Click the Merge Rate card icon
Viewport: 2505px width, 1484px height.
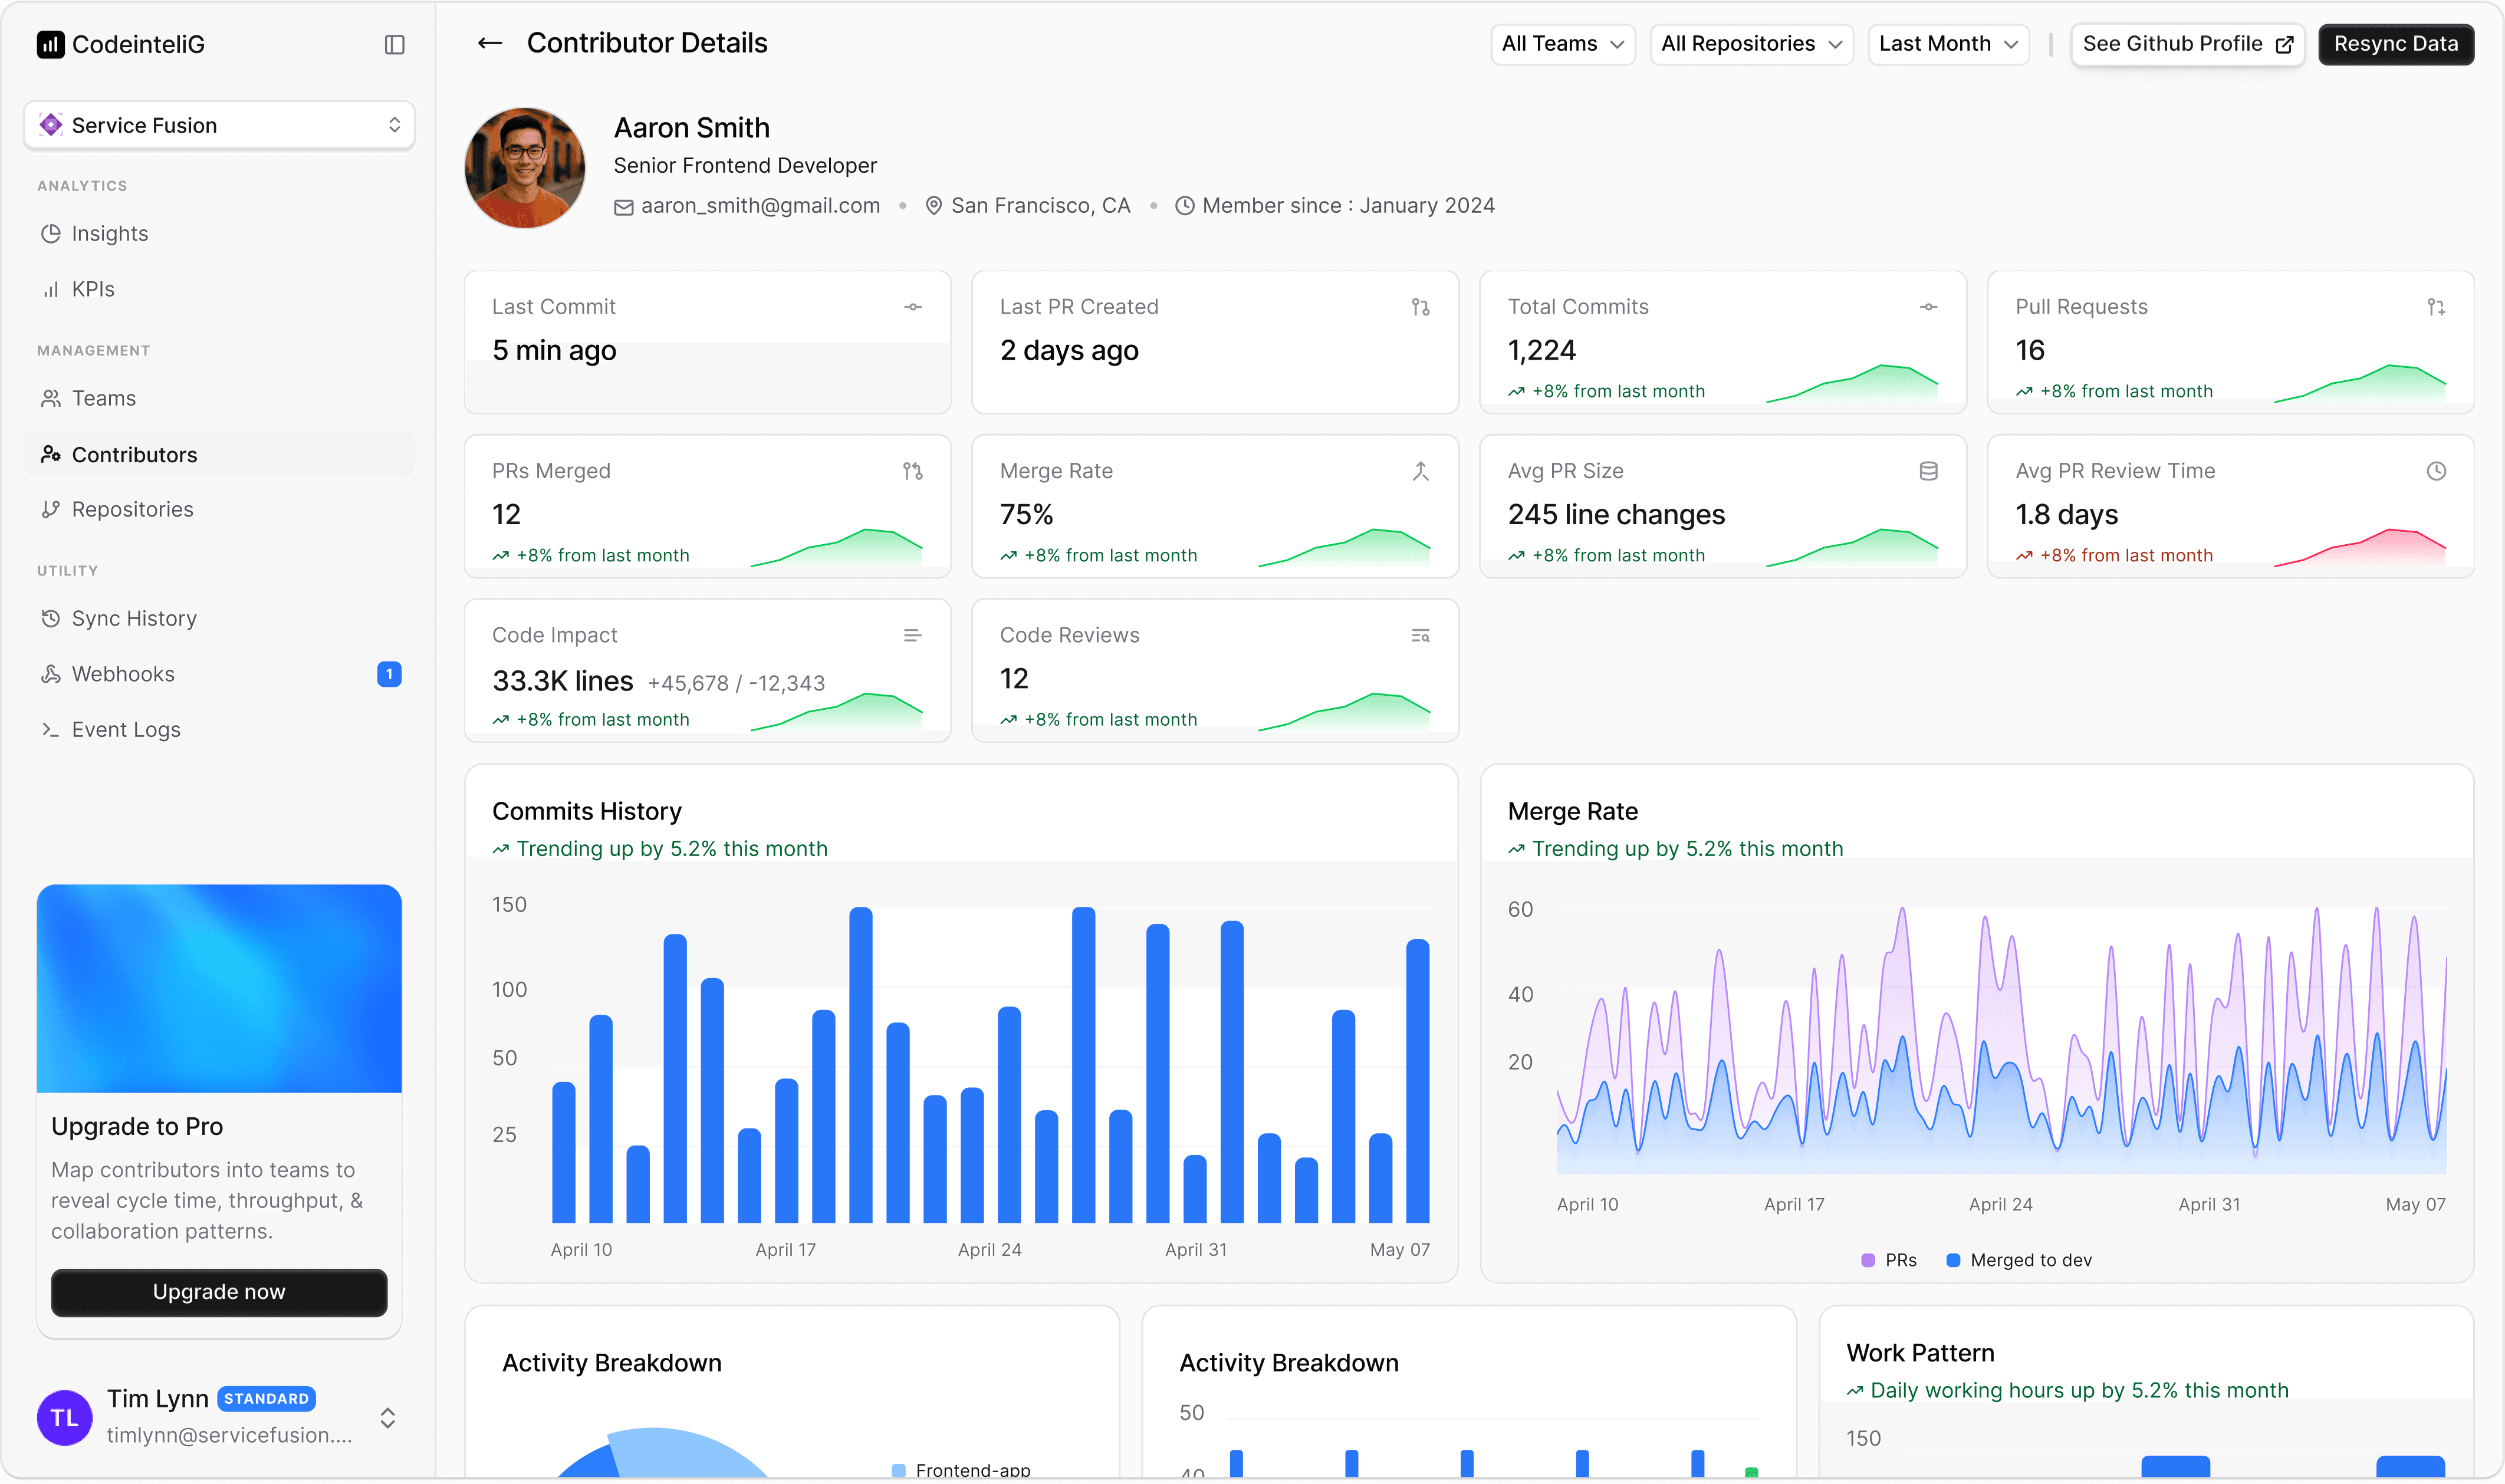[1420, 471]
